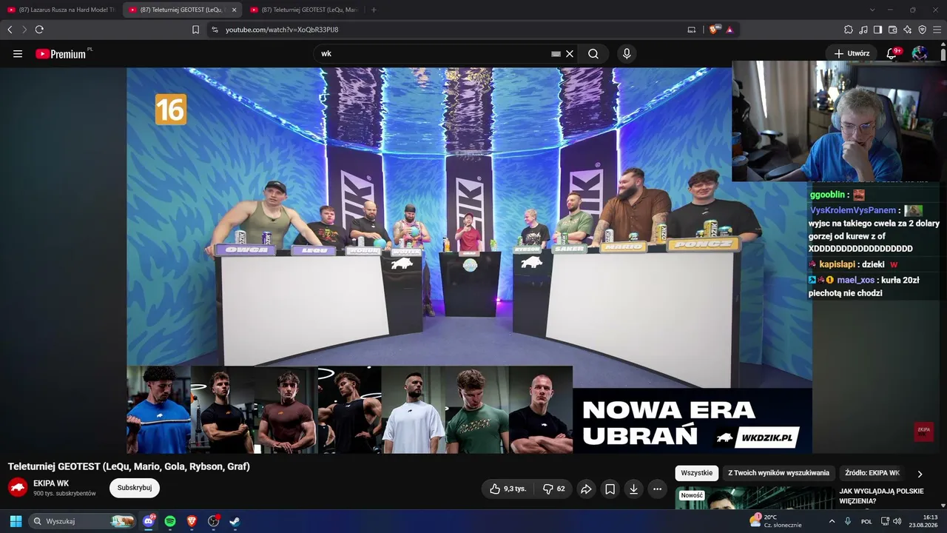The width and height of the screenshot is (947, 533).
Task: Open the YouTube account avatar menu
Action: click(x=920, y=53)
